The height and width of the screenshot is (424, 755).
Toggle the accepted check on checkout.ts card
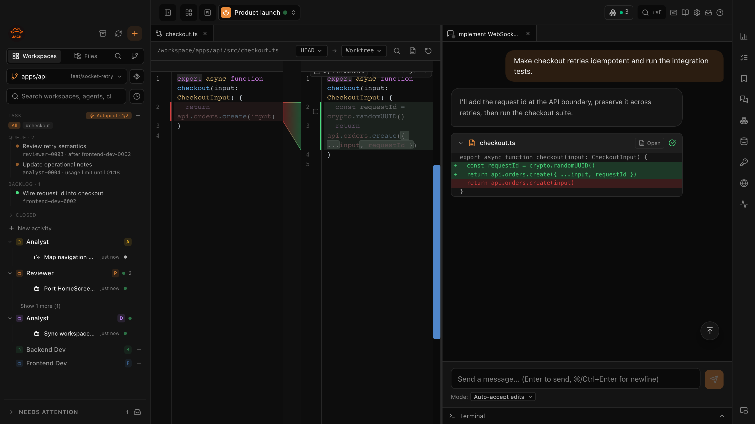[x=672, y=143]
